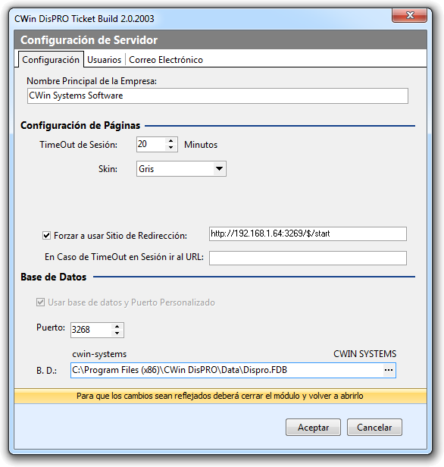
Task: Click the Cancelar button
Action: pos(374,428)
